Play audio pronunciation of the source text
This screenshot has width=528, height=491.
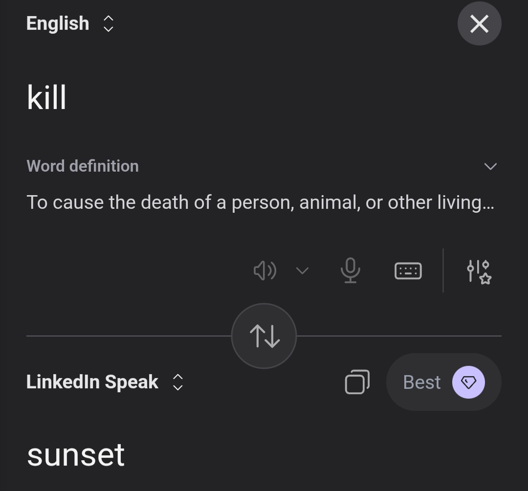pyautogui.click(x=265, y=270)
